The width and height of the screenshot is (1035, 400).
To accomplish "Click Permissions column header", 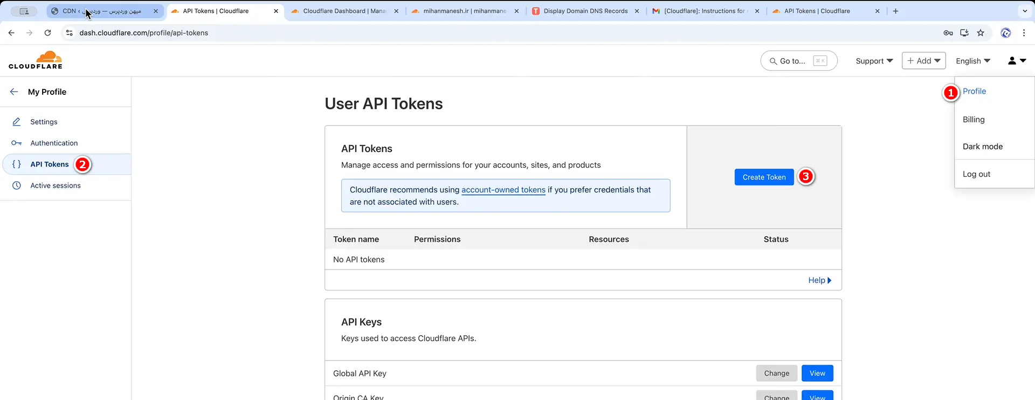I will point(437,239).
